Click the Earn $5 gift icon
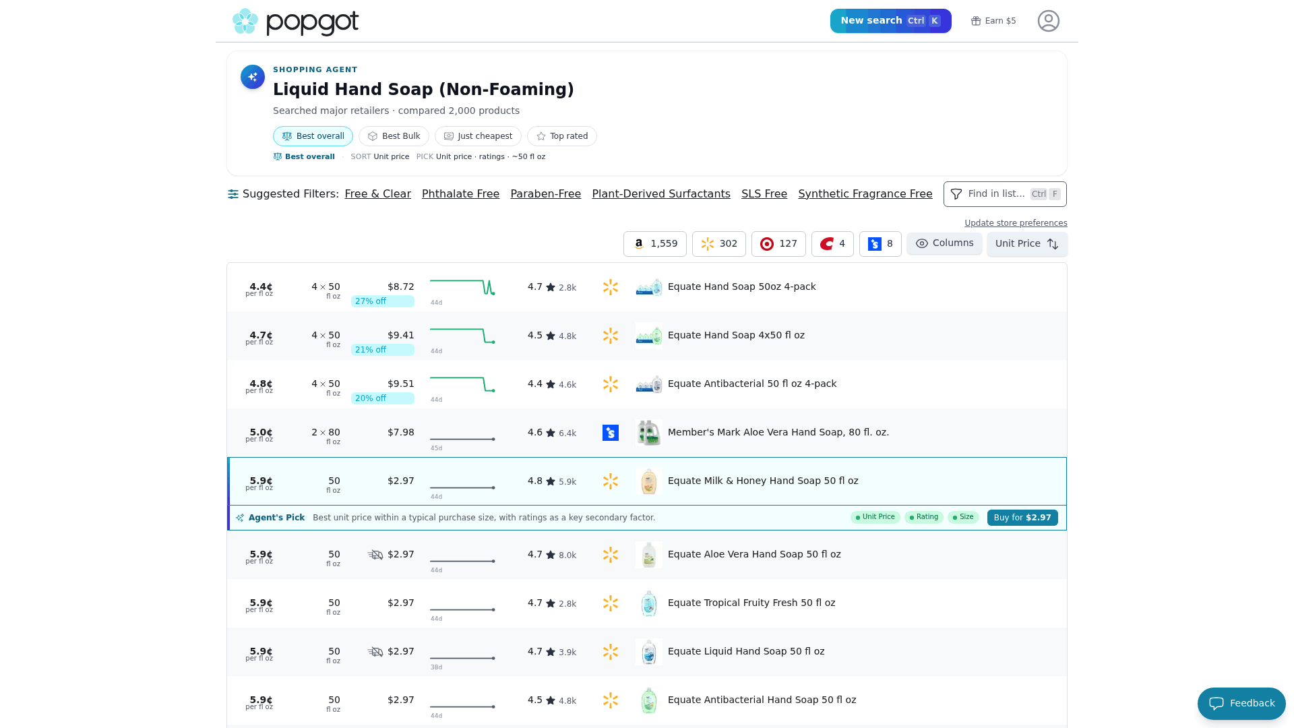Viewport: 1294px width, 728px height. (x=975, y=21)
